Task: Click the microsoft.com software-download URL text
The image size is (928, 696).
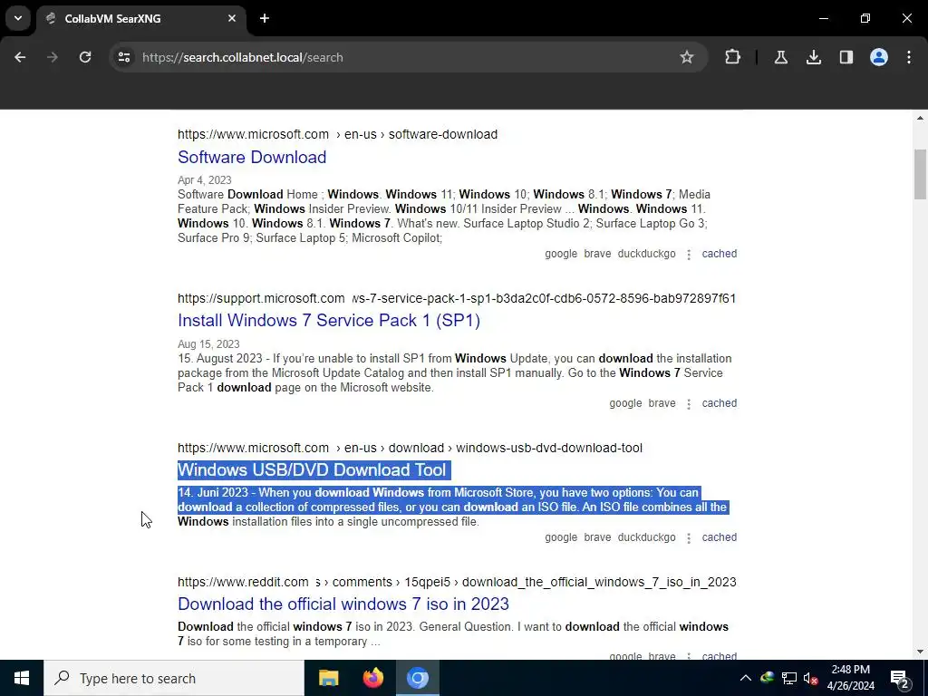Action: (x=337, y=134)
